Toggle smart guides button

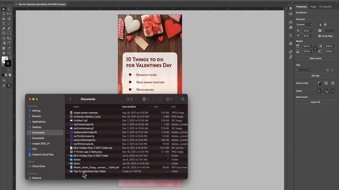(333, 91)
